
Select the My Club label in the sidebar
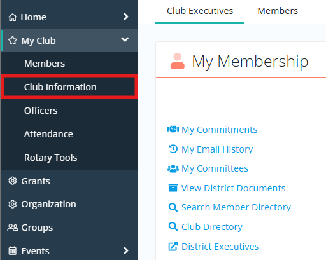pos(38,41)
